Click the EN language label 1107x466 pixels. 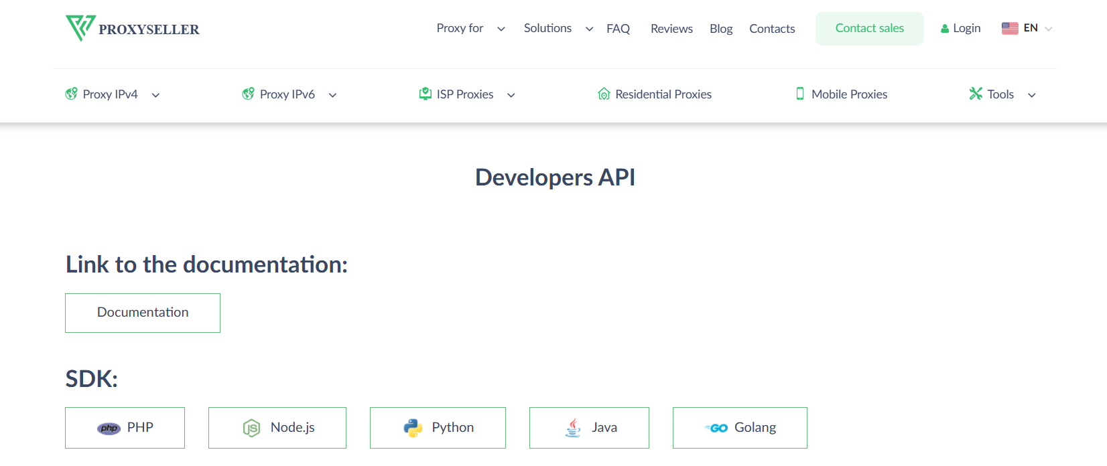[1031, 28]
